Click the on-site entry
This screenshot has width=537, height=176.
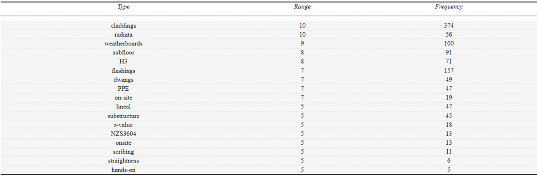click(x=123, y=98)
